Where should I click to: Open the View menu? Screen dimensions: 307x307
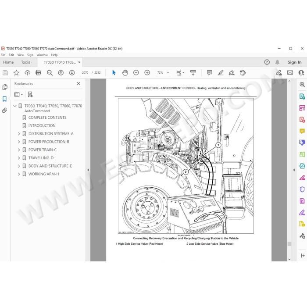pos(21,55)
